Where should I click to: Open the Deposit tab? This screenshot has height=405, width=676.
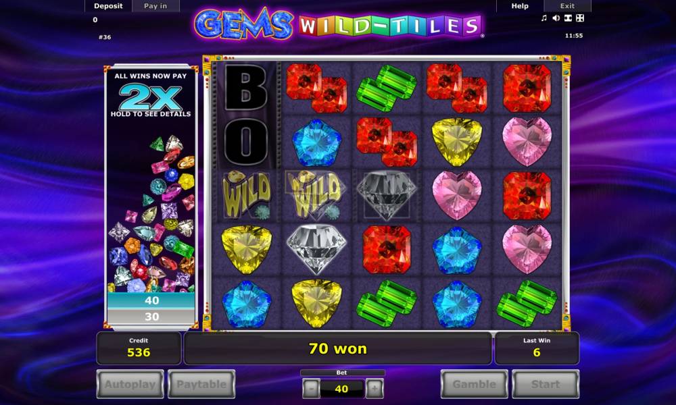tap(108, 6)
